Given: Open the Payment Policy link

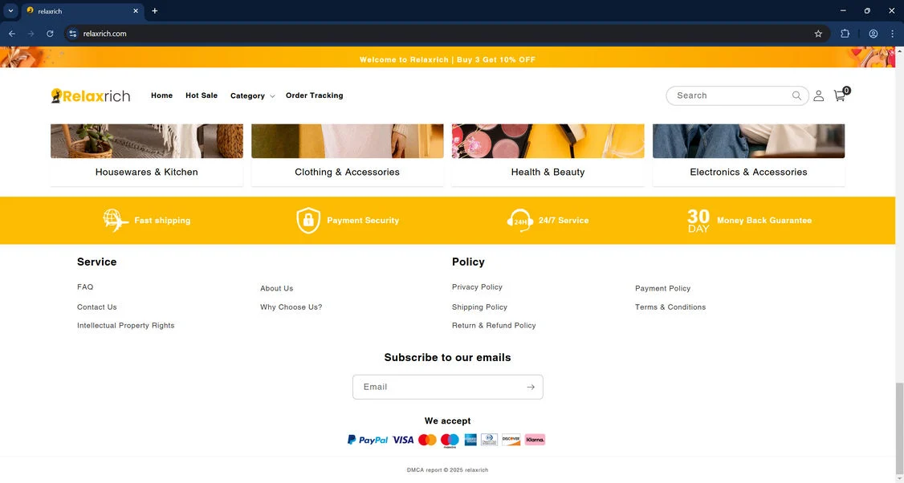Looking at the screenshot, I should click(x=663, y=288).
